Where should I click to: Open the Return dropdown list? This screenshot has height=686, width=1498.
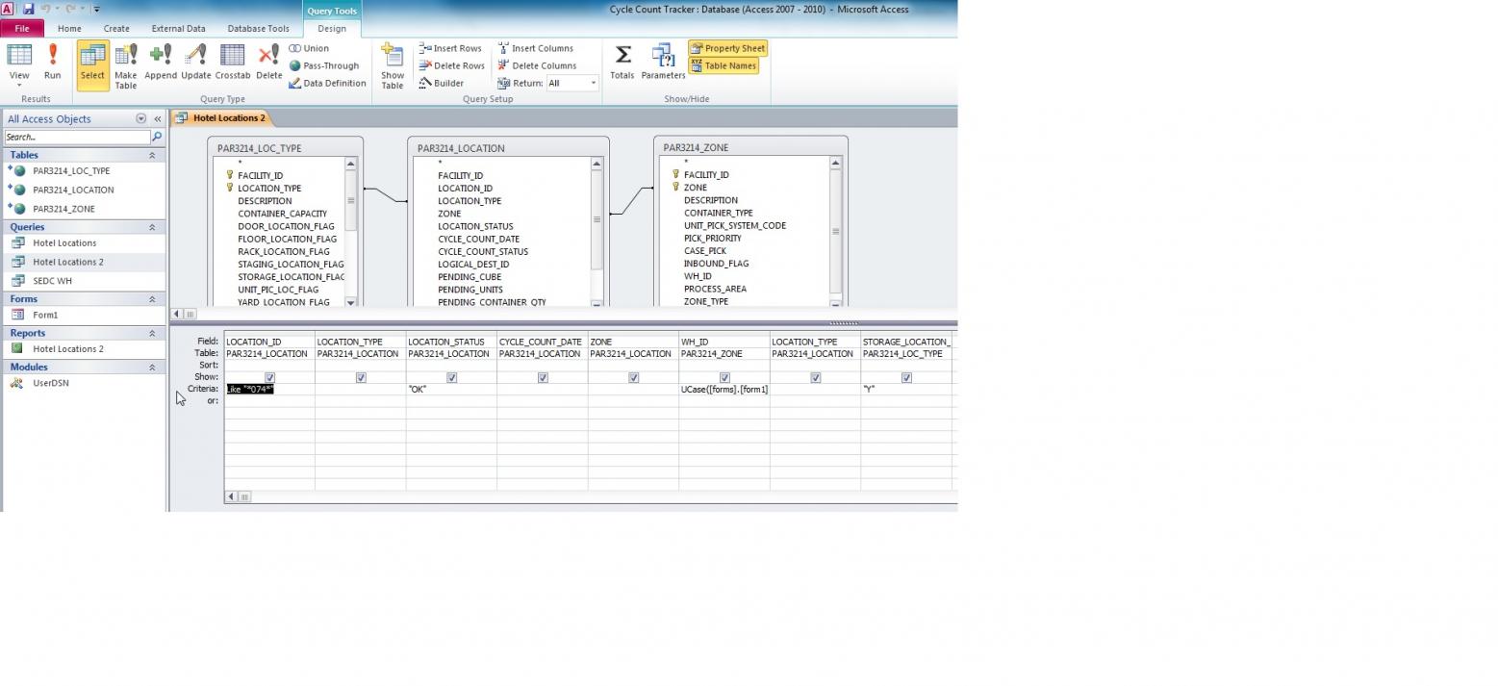(593, 83)
